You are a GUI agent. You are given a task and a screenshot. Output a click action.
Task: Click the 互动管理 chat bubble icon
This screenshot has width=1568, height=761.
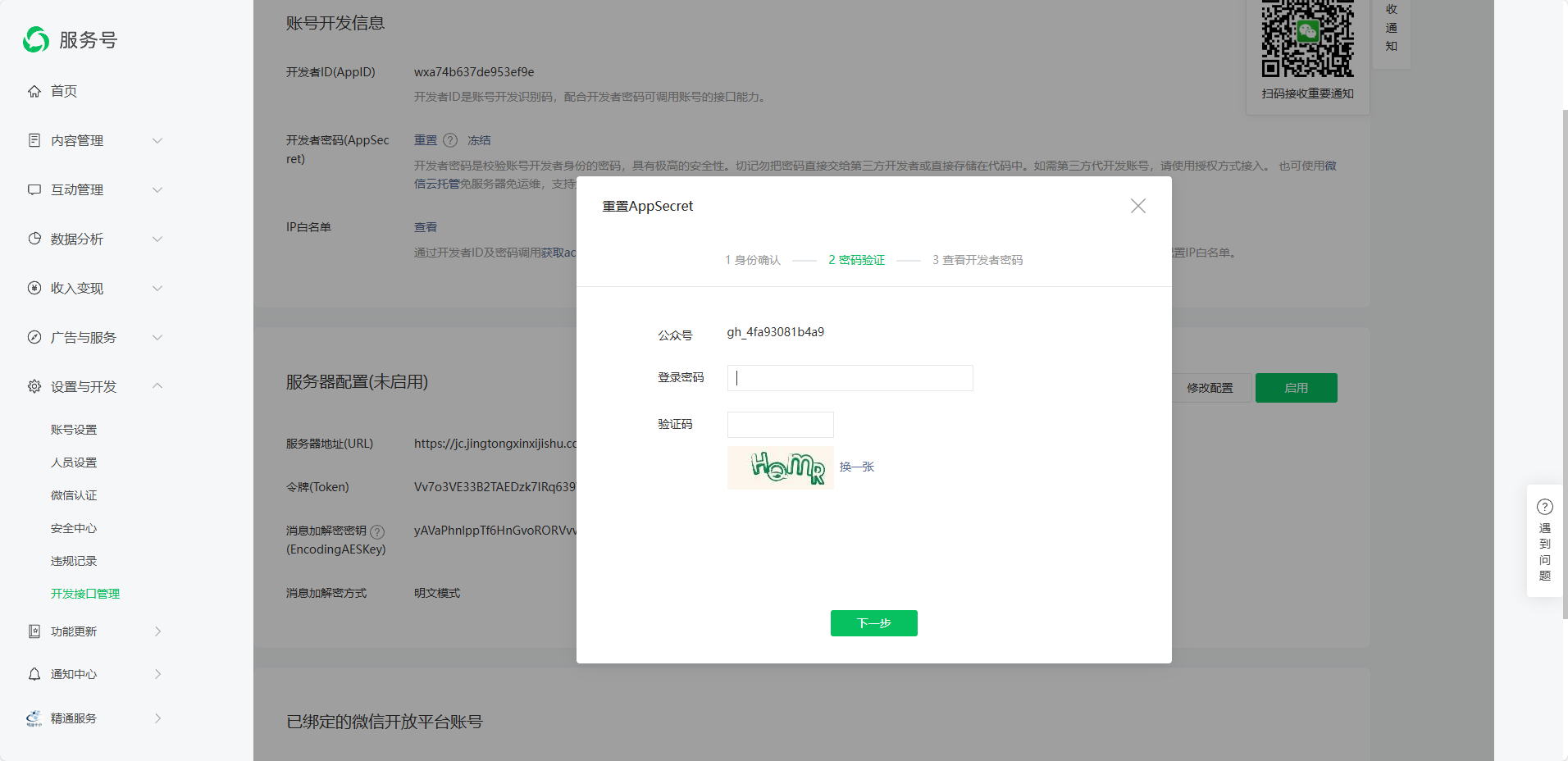[34, 189]
